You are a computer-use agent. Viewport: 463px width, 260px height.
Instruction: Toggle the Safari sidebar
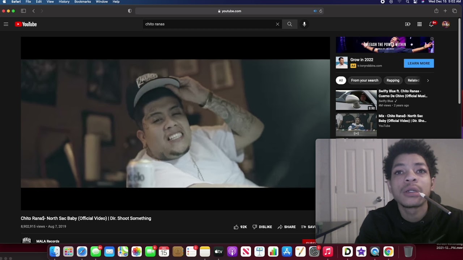[x=24, y=11]
